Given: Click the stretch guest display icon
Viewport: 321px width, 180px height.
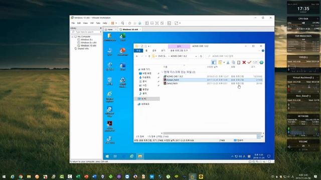Looking at the screenshot, I should coord(176,23).
